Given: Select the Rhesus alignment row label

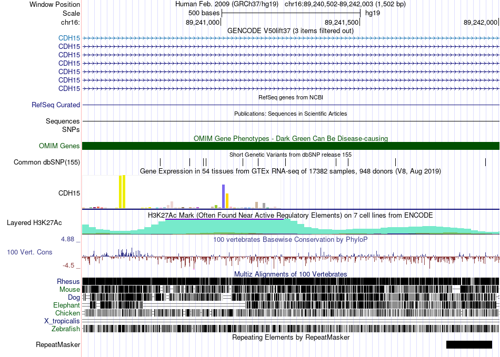Looking at the screenshot, I should (68, 281).
